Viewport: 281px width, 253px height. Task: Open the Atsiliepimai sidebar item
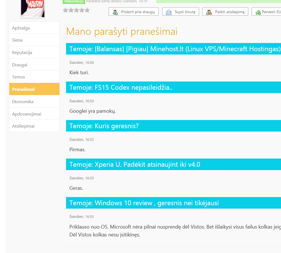pyautogui.click(x=34, y=126)
